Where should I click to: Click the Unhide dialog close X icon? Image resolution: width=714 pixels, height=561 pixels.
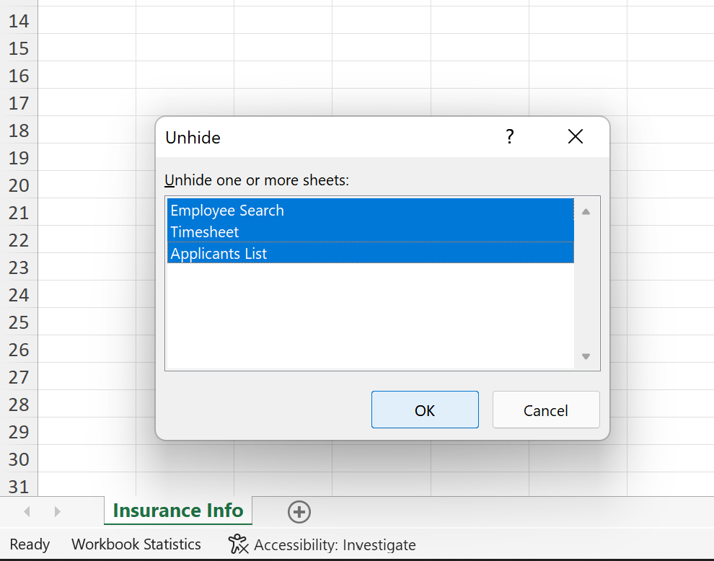[575, 136]
